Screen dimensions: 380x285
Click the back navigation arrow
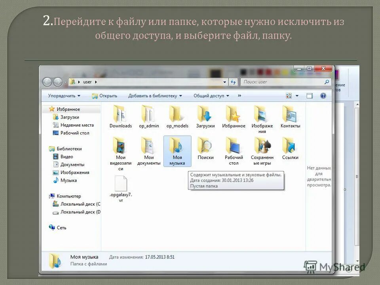click(47, 82)
